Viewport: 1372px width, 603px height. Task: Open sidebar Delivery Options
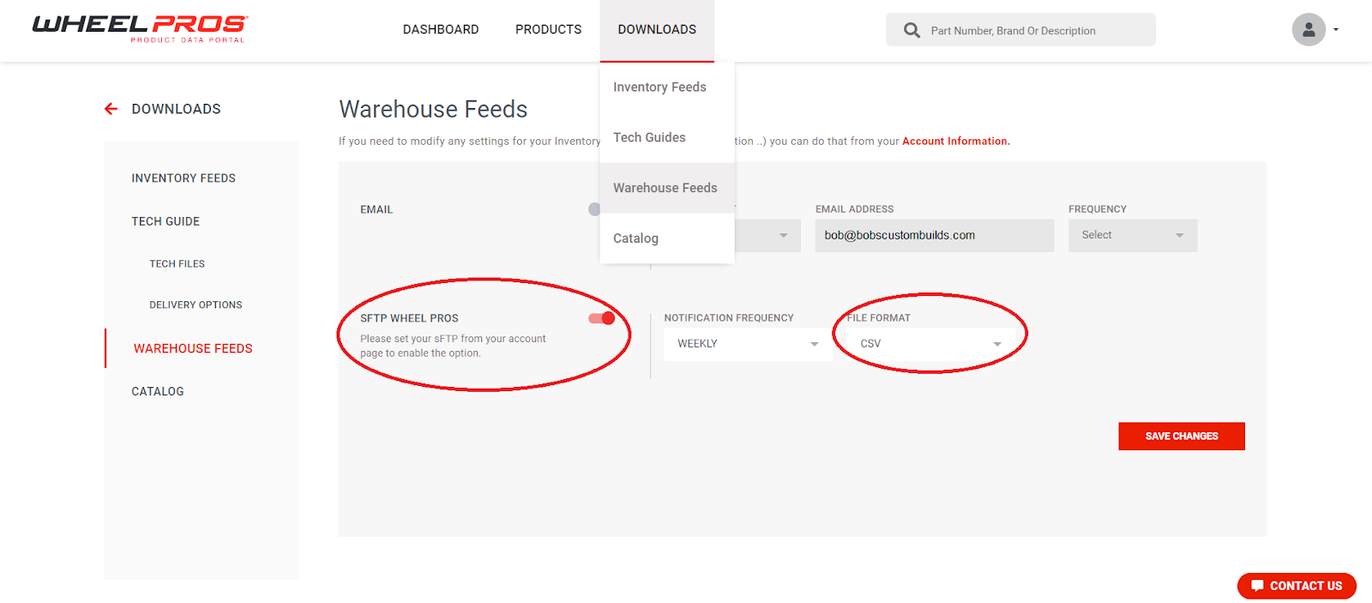(x=196, y=305)
